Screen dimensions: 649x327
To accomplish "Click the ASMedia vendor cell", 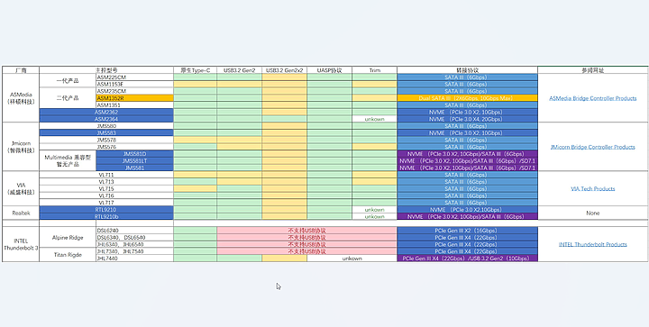I will pyautogui.click(x=21, y=98).
